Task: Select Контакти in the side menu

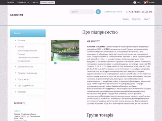Action: (22, 92)
